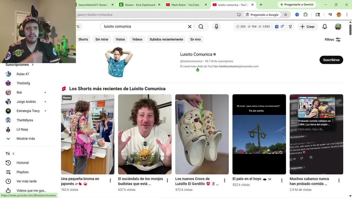Click the list icon beside vidIQ in header
The image size is (352, 198).
(x=282, y=27)
